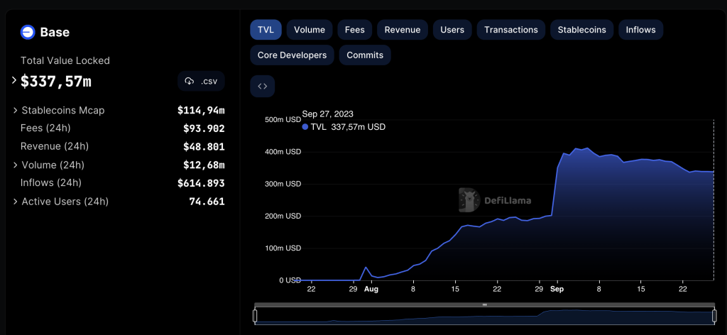Download the .csv data file
The image size is (727, 335).
(201, 81)
